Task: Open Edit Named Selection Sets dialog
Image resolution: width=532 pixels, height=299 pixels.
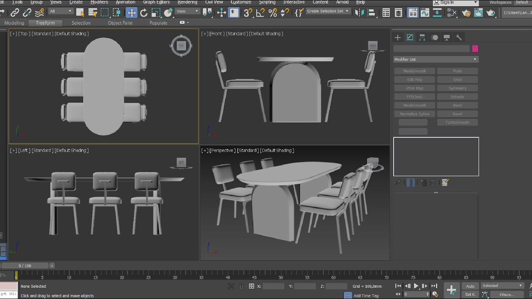Action: [299, 13]
